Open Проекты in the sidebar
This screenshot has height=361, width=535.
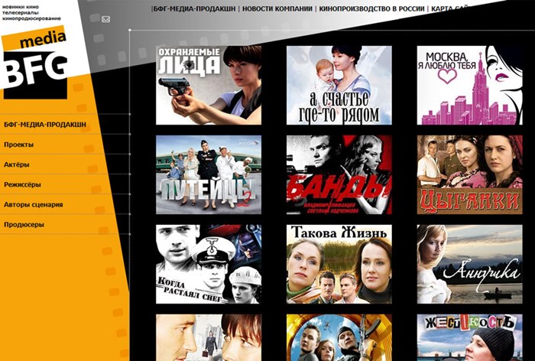click(19, 145)
